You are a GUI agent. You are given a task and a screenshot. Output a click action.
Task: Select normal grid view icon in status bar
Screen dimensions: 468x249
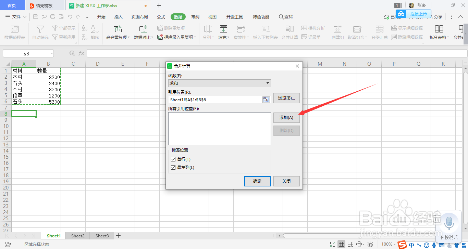[x=342, y=244]
